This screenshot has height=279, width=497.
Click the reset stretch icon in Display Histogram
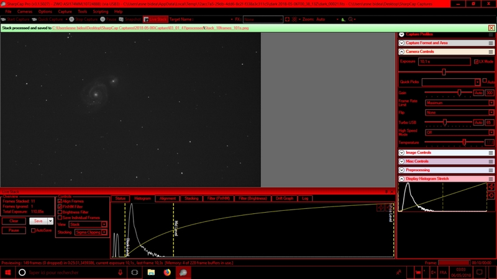coord(491,195)
